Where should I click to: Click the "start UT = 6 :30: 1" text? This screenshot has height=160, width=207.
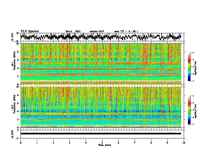126,31
